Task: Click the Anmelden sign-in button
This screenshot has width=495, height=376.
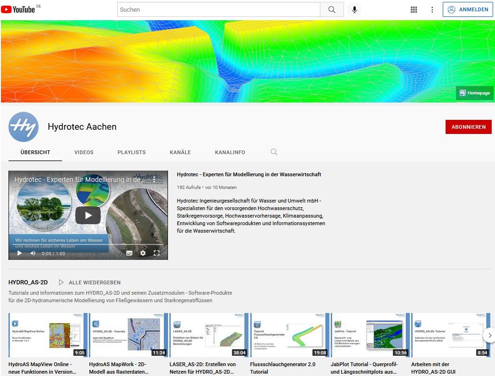Action: click(x=468, y=9)
